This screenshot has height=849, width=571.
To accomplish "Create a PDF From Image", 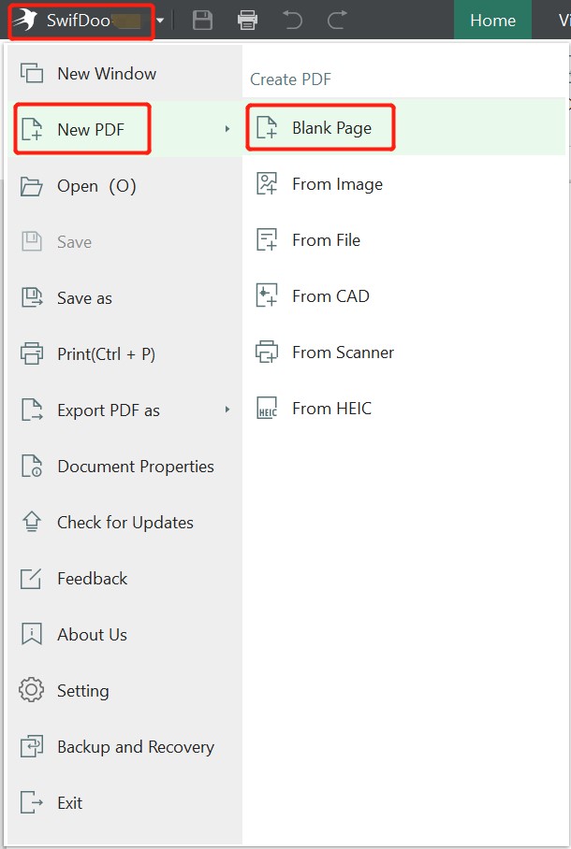I will tap(337, 184).
